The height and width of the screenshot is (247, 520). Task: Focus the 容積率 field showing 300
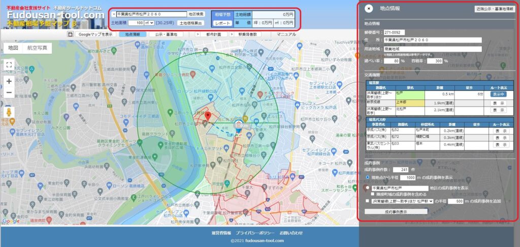click(x=435, y=61)
